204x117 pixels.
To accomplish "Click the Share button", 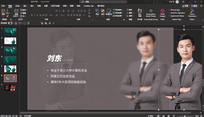I will point(185,6).
